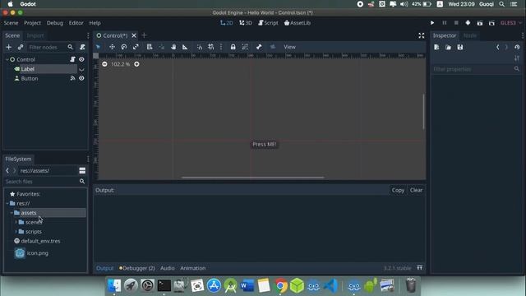Play a custom scene icon
Image resolution: width=526 pixels, height=296 pixels.
tap(491, 23)
